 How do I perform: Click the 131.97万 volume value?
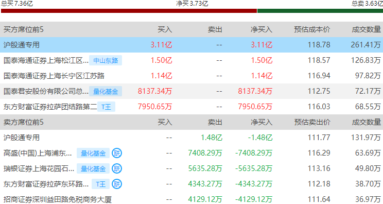click(x=366, y=138)
